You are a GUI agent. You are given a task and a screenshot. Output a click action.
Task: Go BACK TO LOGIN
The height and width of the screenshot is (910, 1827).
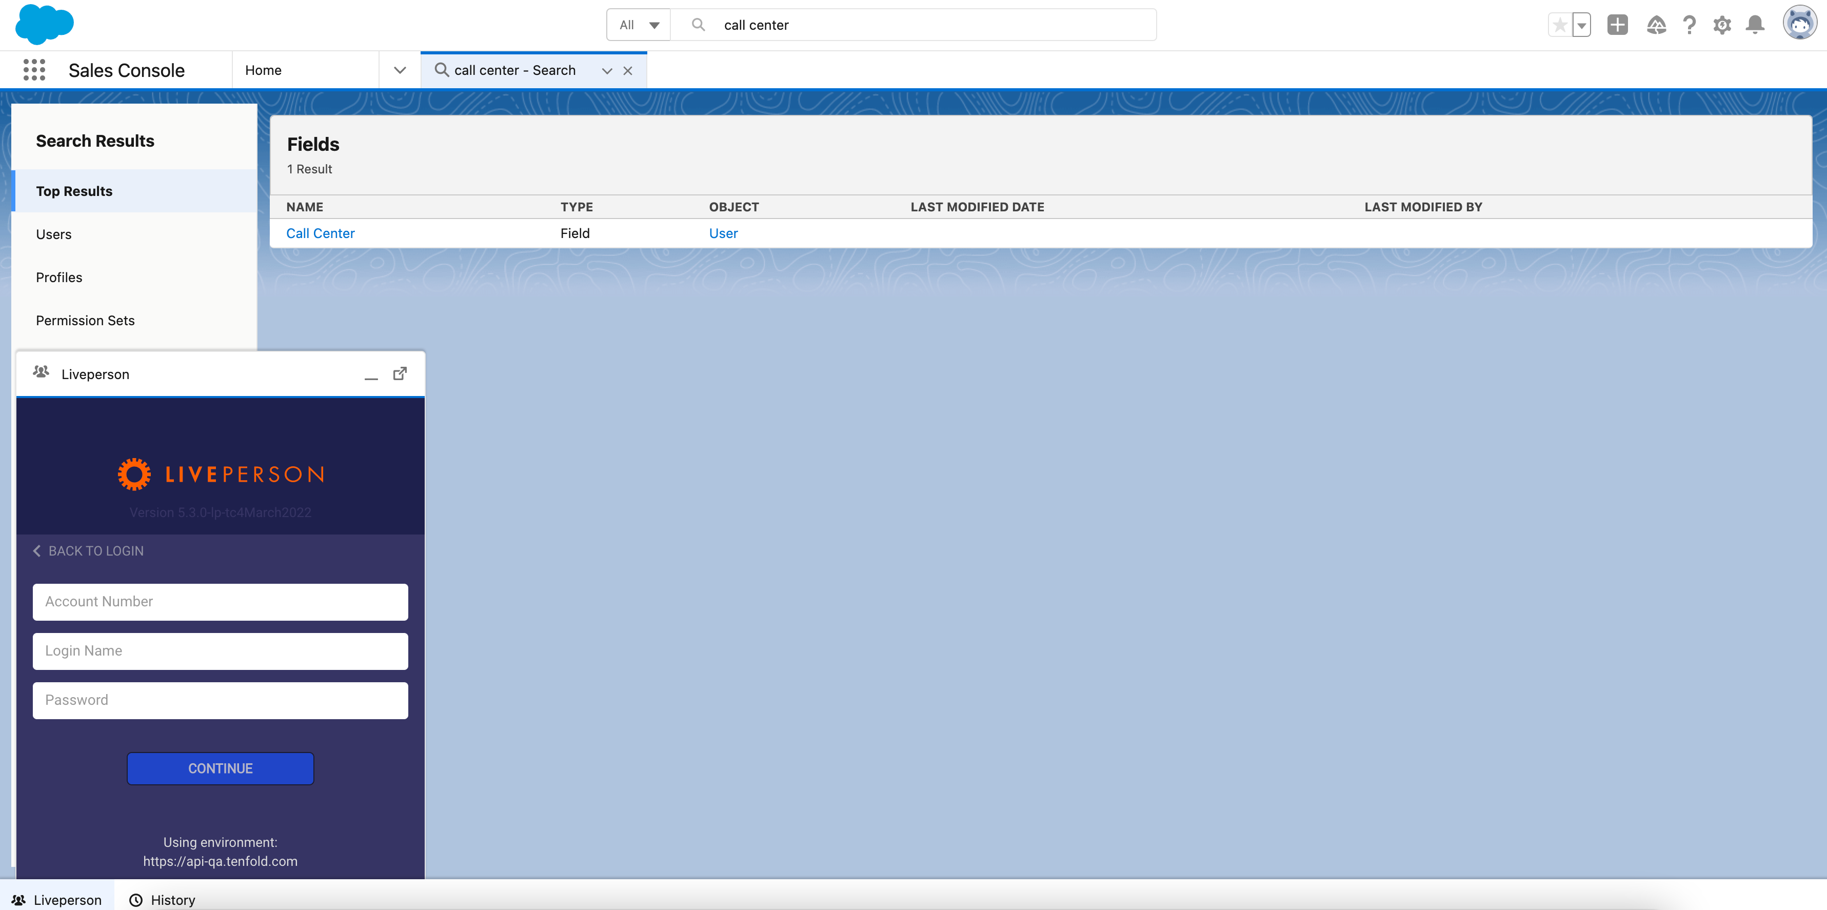88,551
